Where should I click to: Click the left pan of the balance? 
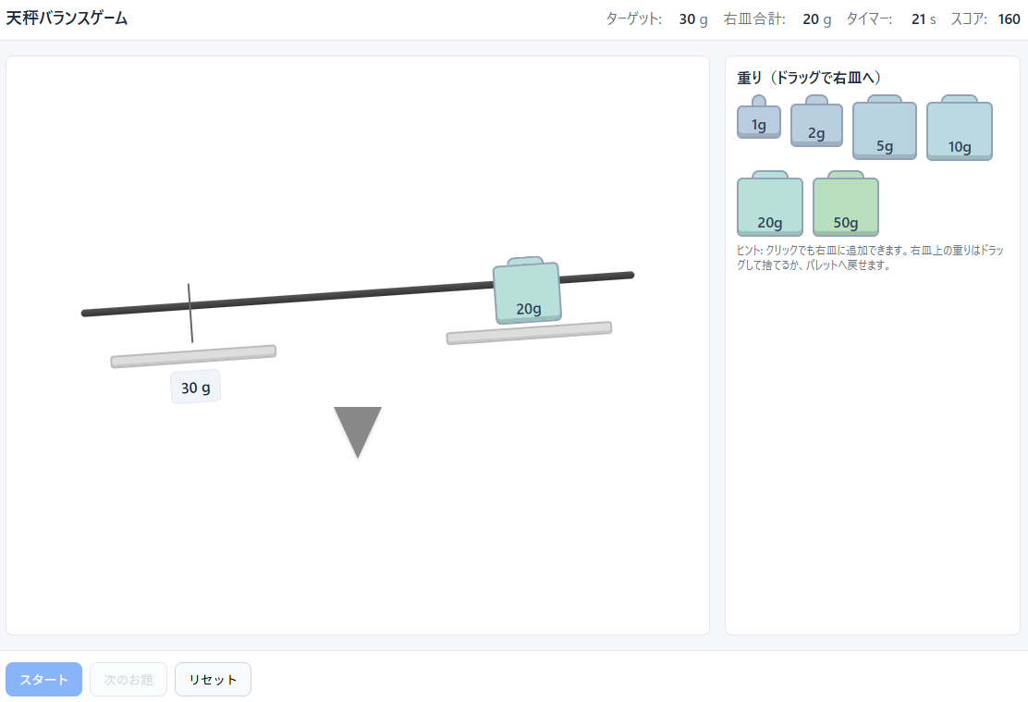click(x=193, y=356)
